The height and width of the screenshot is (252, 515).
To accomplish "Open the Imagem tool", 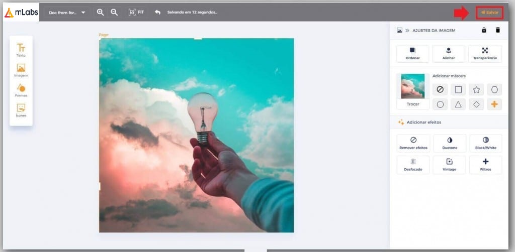I will click(x=21, y=70).
